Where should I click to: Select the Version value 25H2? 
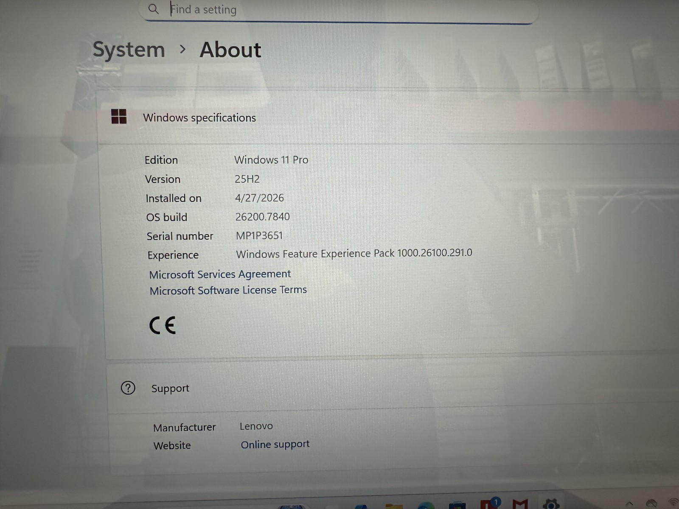click(247, 179)
